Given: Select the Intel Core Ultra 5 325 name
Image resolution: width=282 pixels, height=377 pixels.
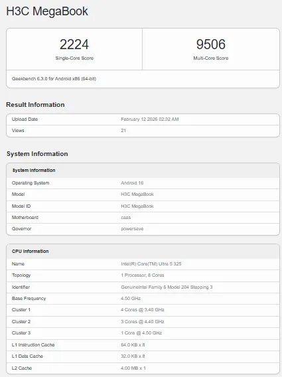Looking at the screenshot, I should tap(151, 264).
